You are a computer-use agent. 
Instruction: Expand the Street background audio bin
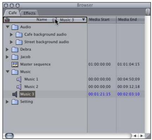coord(11,42)
